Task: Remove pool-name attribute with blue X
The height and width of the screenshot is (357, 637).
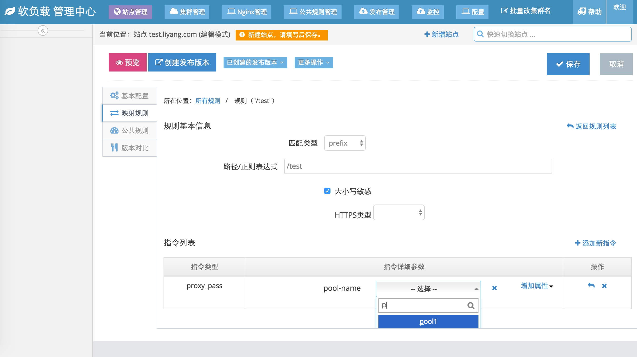Action: click(x=494, y=288)
